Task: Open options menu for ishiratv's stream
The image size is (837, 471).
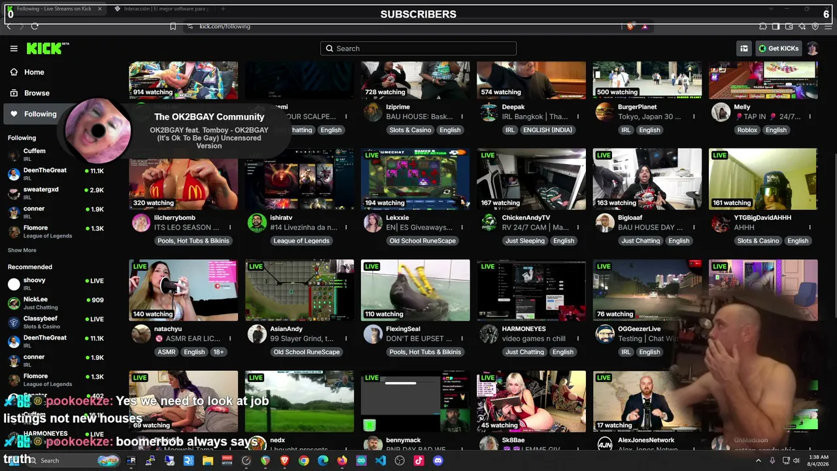Action: point(346,228)
